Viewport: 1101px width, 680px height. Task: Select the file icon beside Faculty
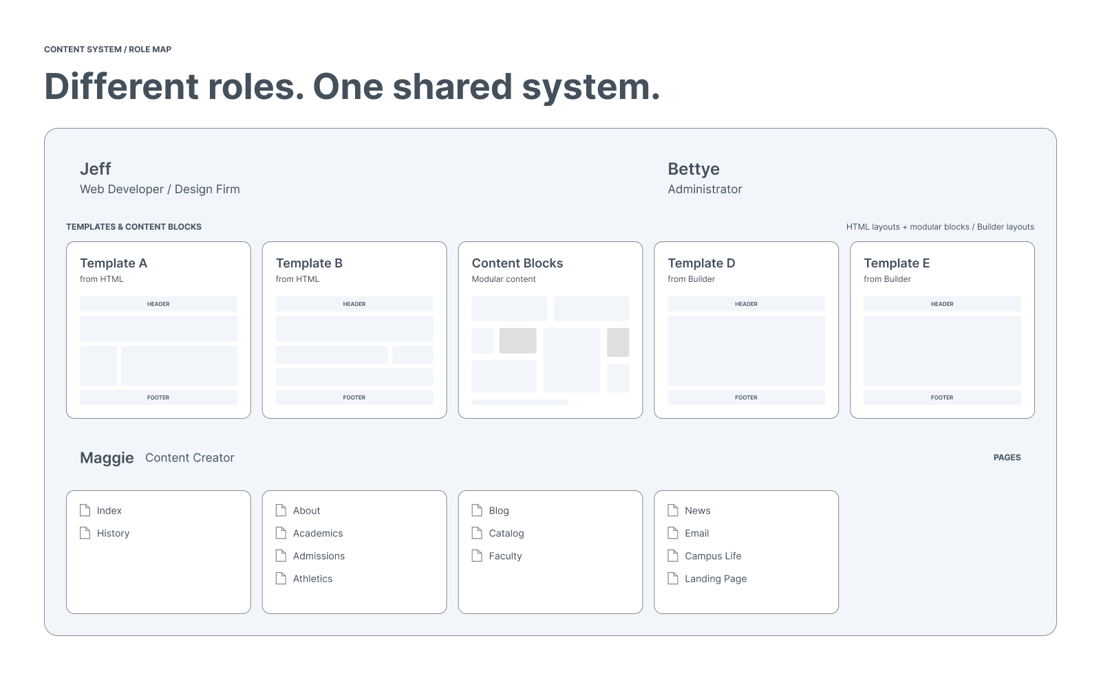[477, 556]
